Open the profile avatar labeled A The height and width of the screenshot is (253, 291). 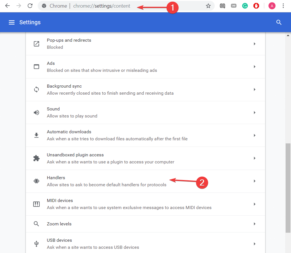(x=272, y=6)
